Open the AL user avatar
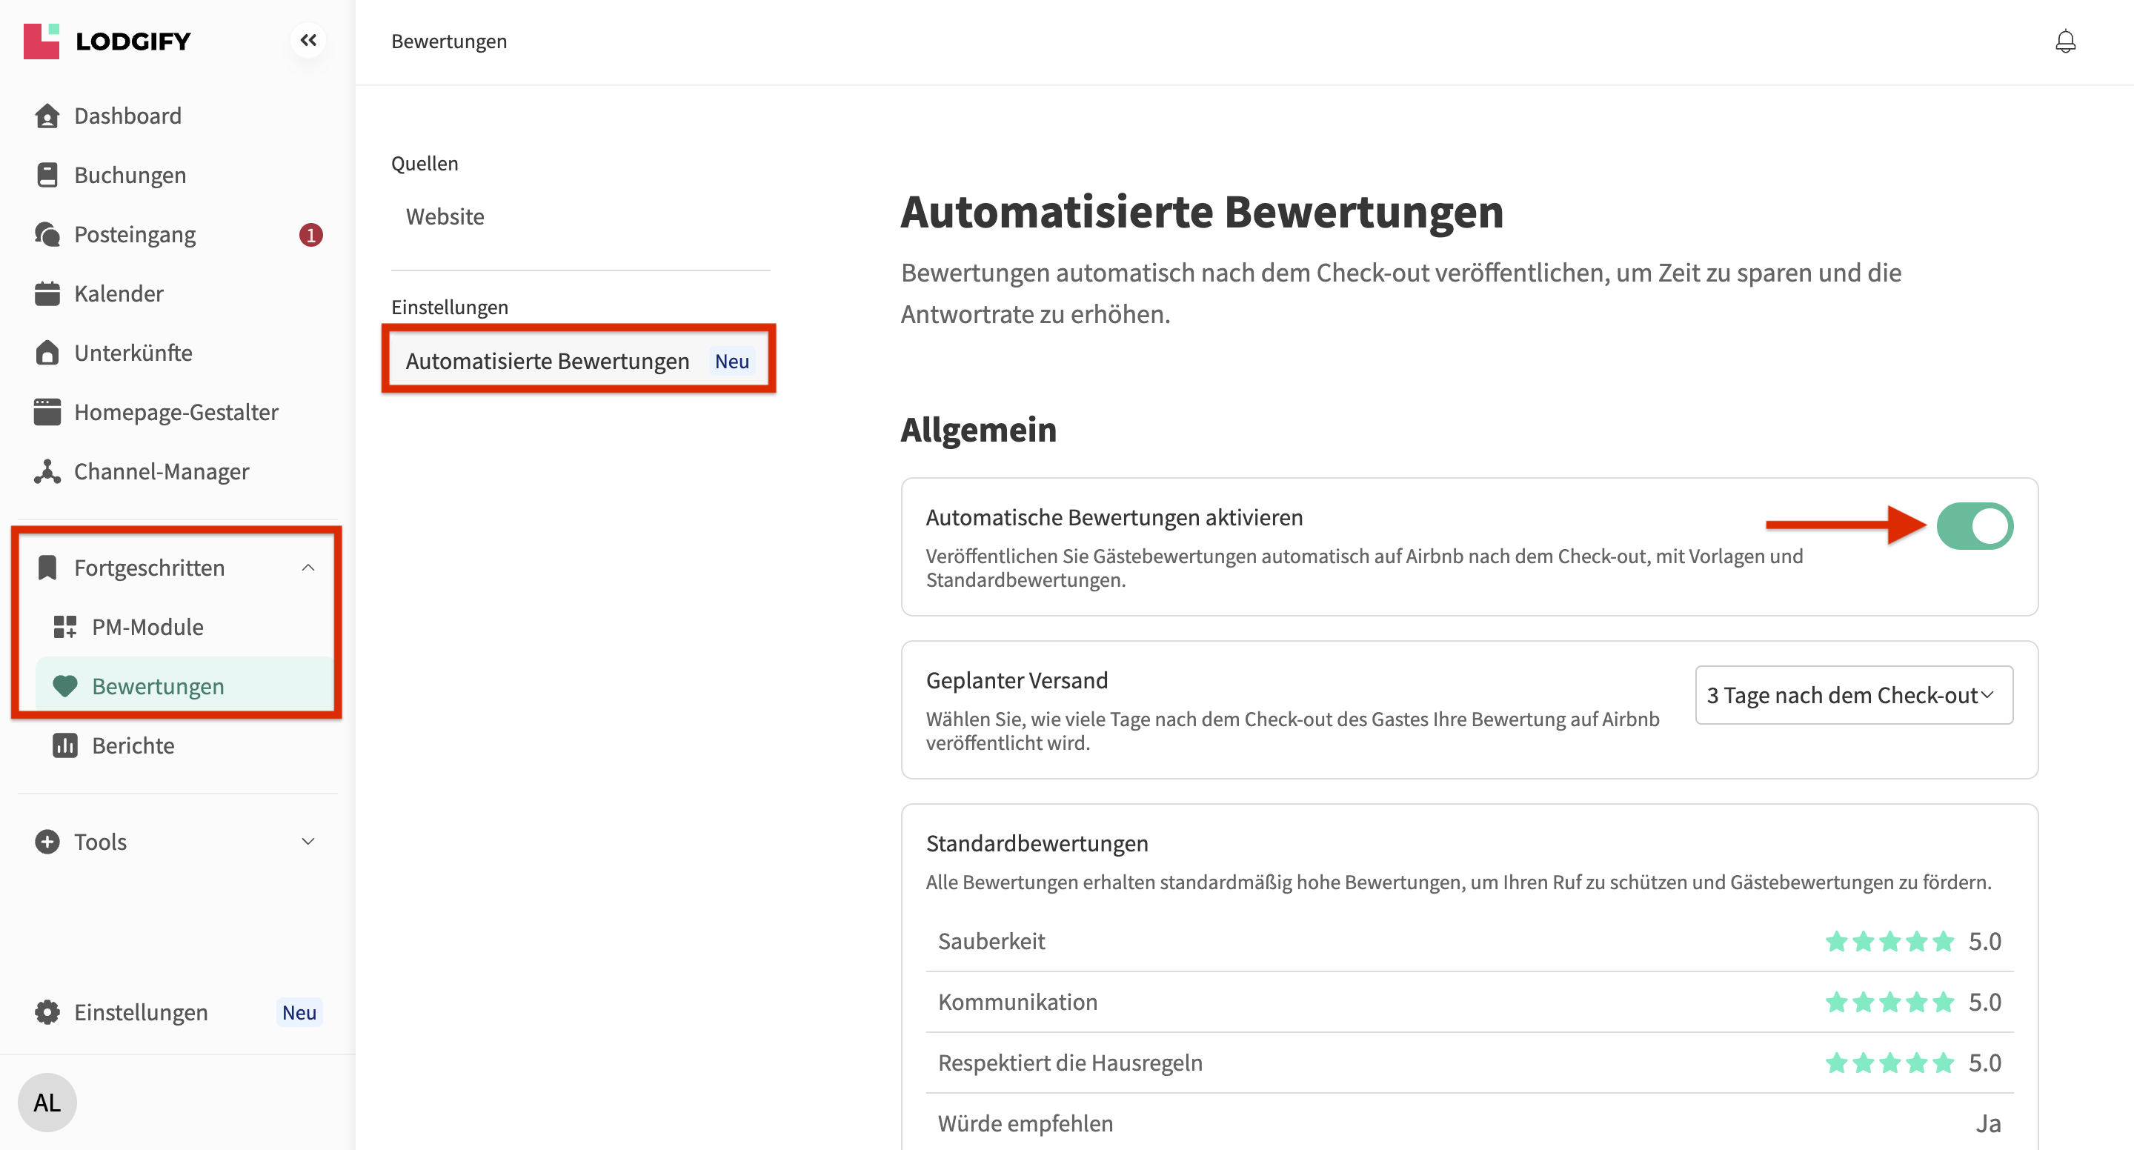The height and width of the screenshot is (1150, 2134). pyautogui.click(x=47, y=1102)
